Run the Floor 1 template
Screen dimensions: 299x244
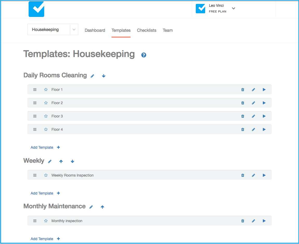coord(264,90)
